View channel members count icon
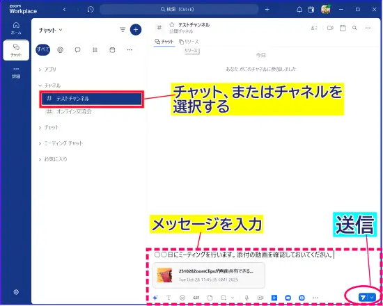 (x=314, y=28)
